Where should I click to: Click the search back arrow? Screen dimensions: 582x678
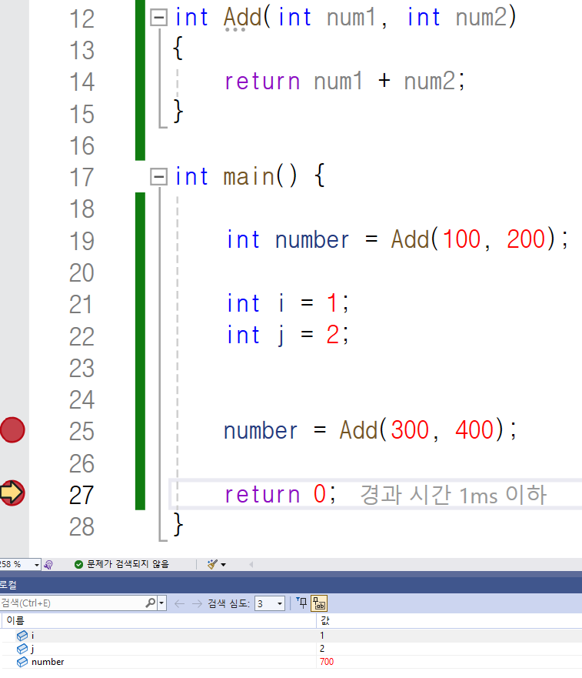179,603
